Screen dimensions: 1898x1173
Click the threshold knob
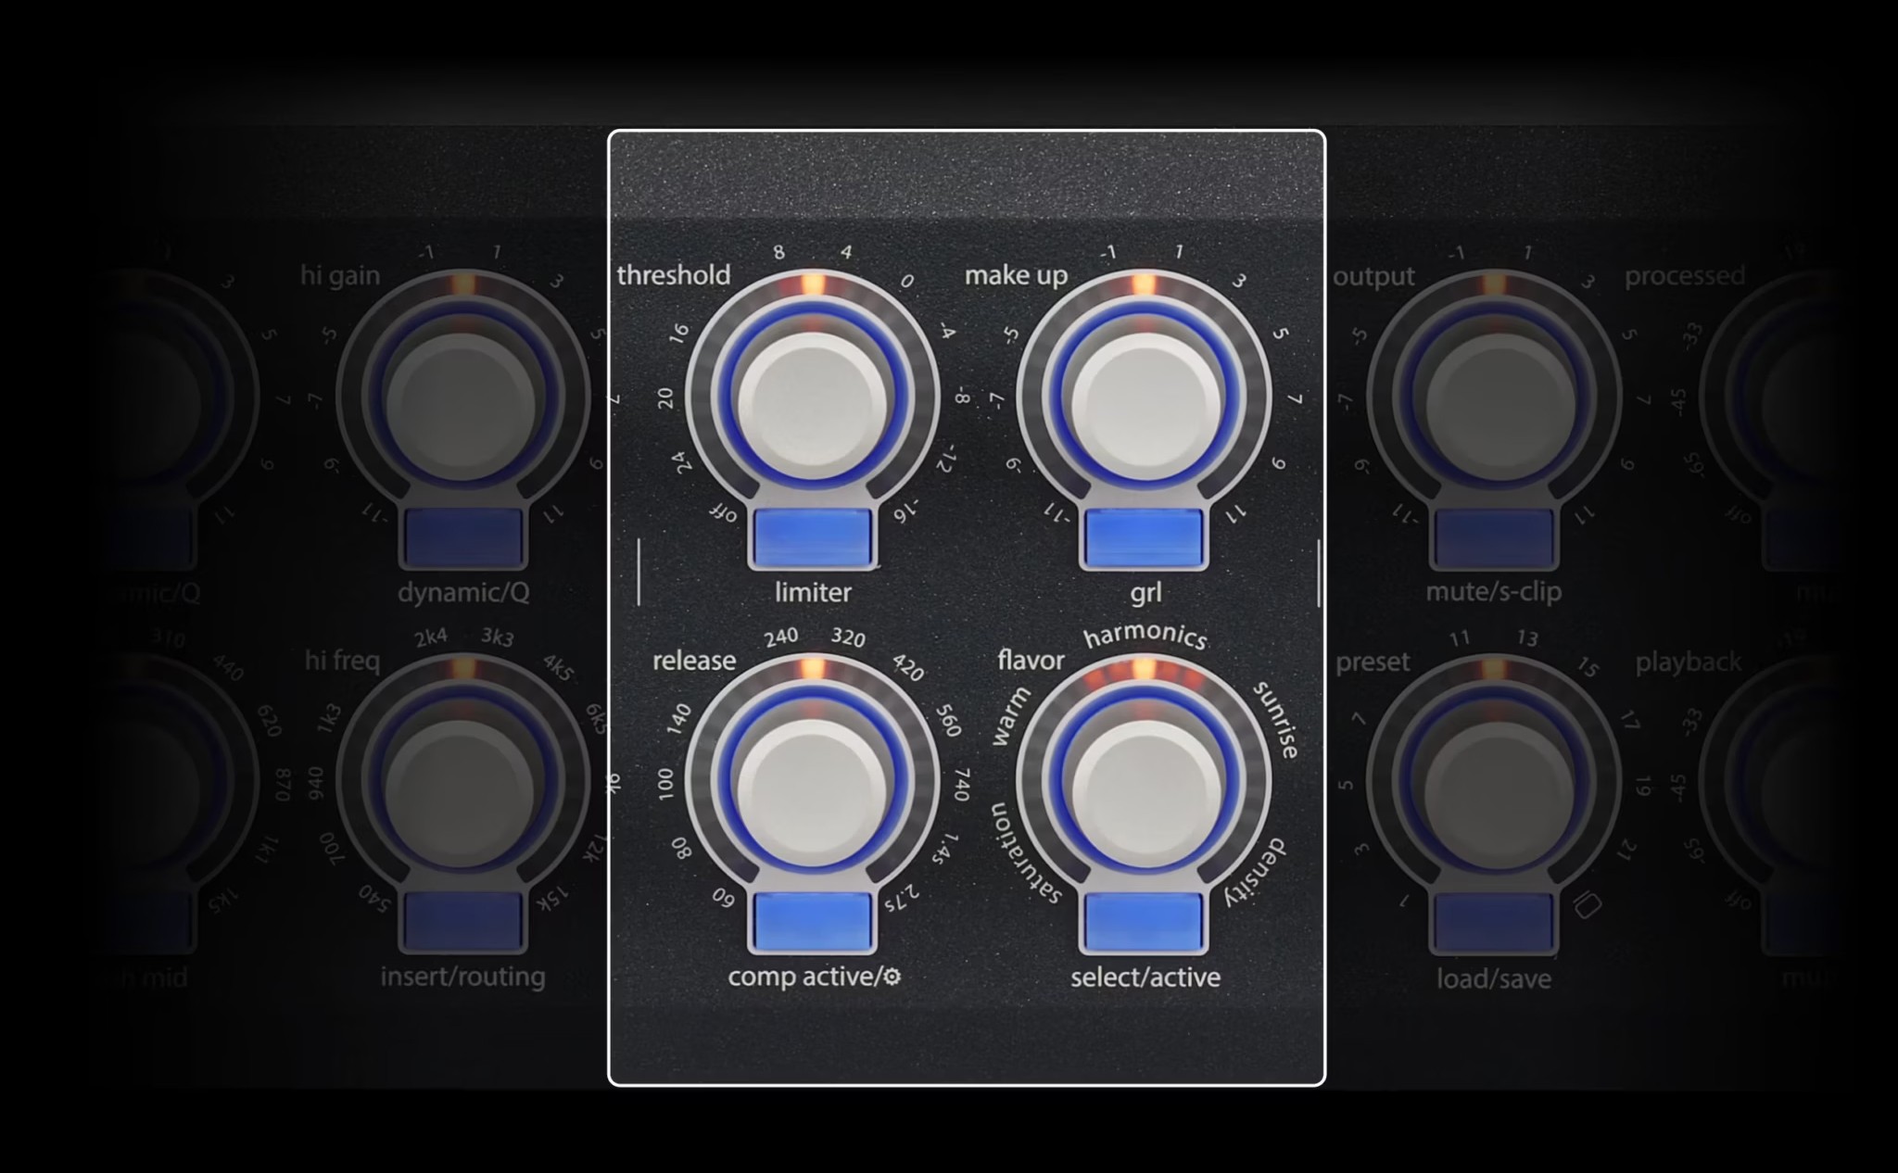pos(813,404)
